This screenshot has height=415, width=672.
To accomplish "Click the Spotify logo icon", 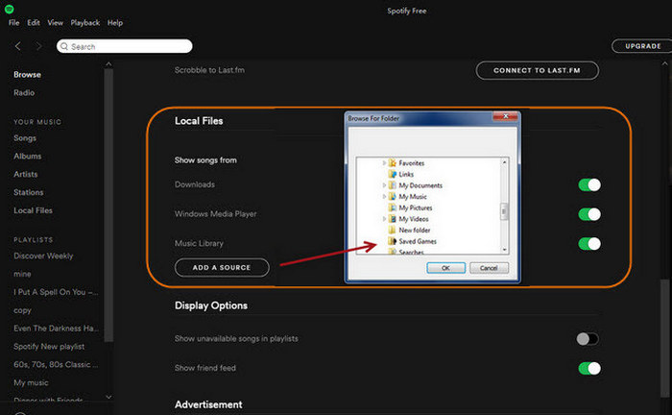I will click(9, 9).
